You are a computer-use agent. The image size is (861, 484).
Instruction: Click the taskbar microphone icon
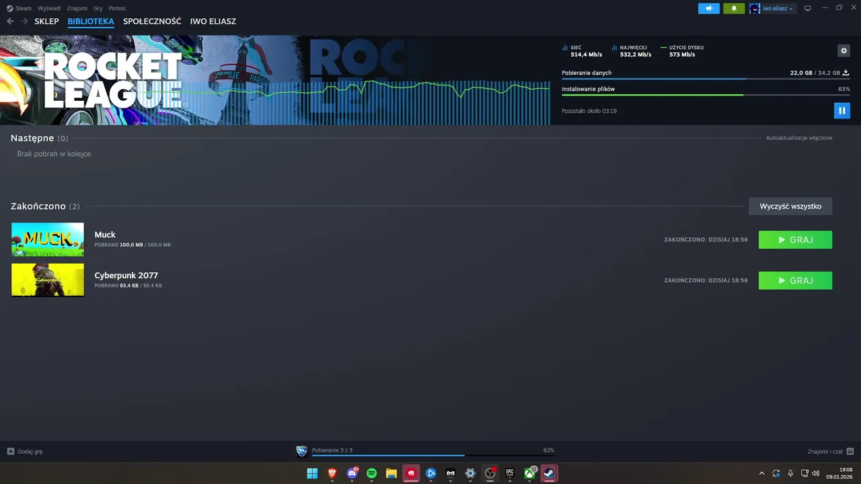click(x=790, y=473)
